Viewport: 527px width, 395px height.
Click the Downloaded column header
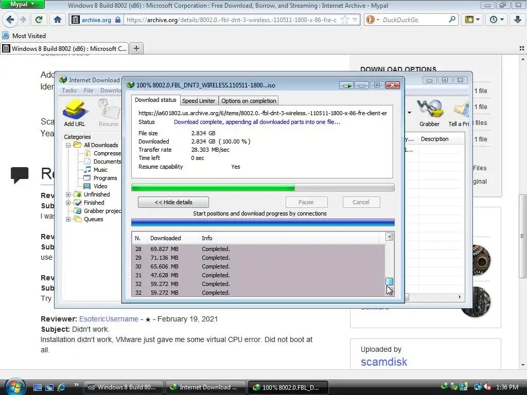(173, 238)
